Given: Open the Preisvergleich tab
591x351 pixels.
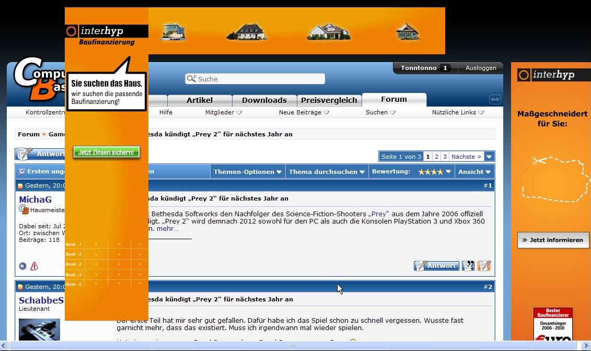Looking at the screenshot, I should click(329, 100).
